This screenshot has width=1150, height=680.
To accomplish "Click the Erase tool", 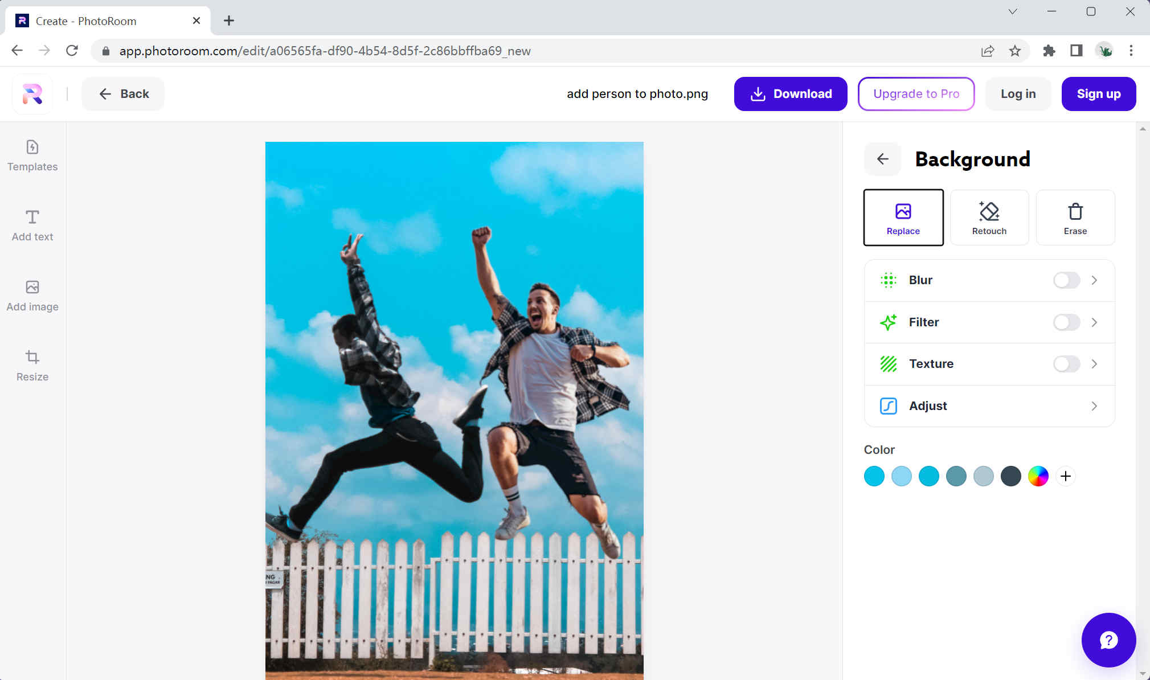I will [1075, 217].
